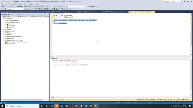
Task: Expand the Server Objects folder
Action: pos(4,31)
